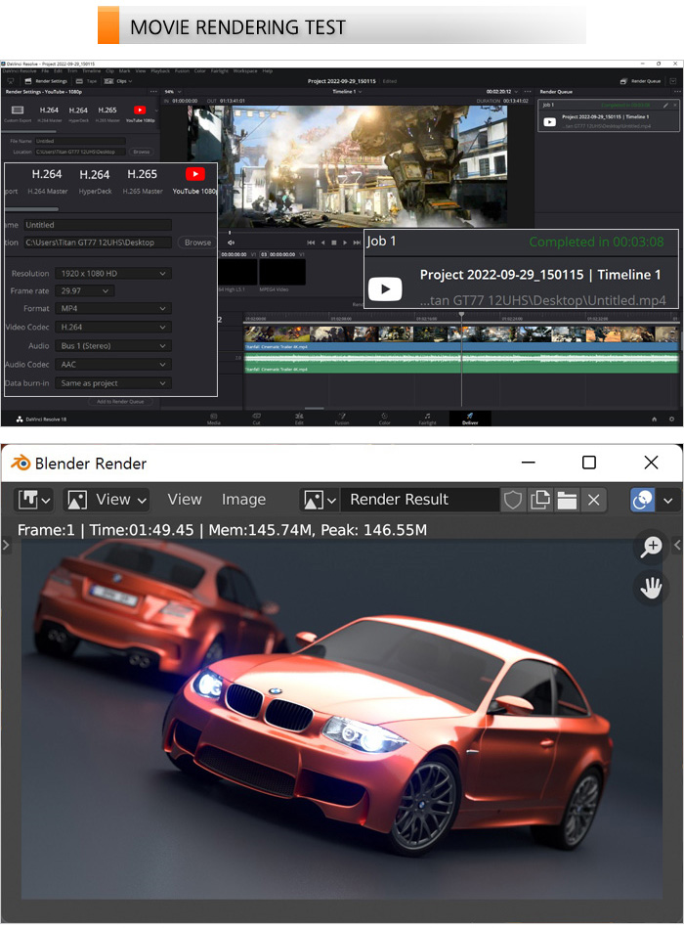Mute audio with the viewer speaker icon
684x928 pixels.
[232, 243]
